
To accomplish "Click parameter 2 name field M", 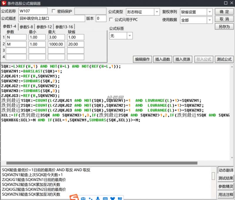I will coord(16,44).
